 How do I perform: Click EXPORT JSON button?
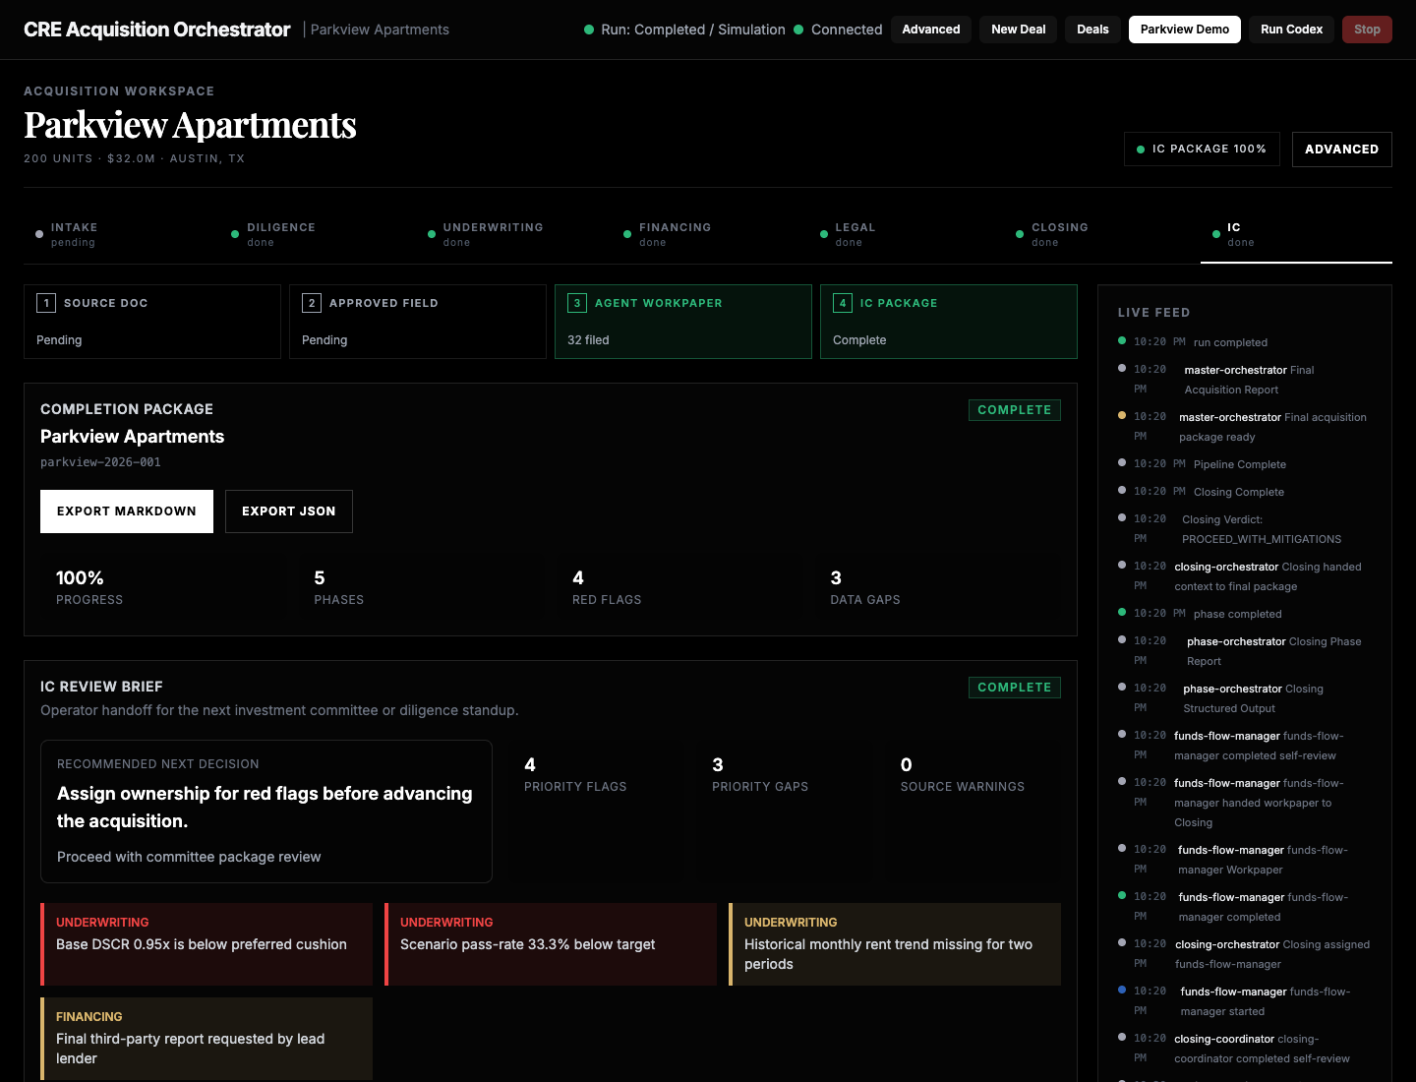pos(289,511)
